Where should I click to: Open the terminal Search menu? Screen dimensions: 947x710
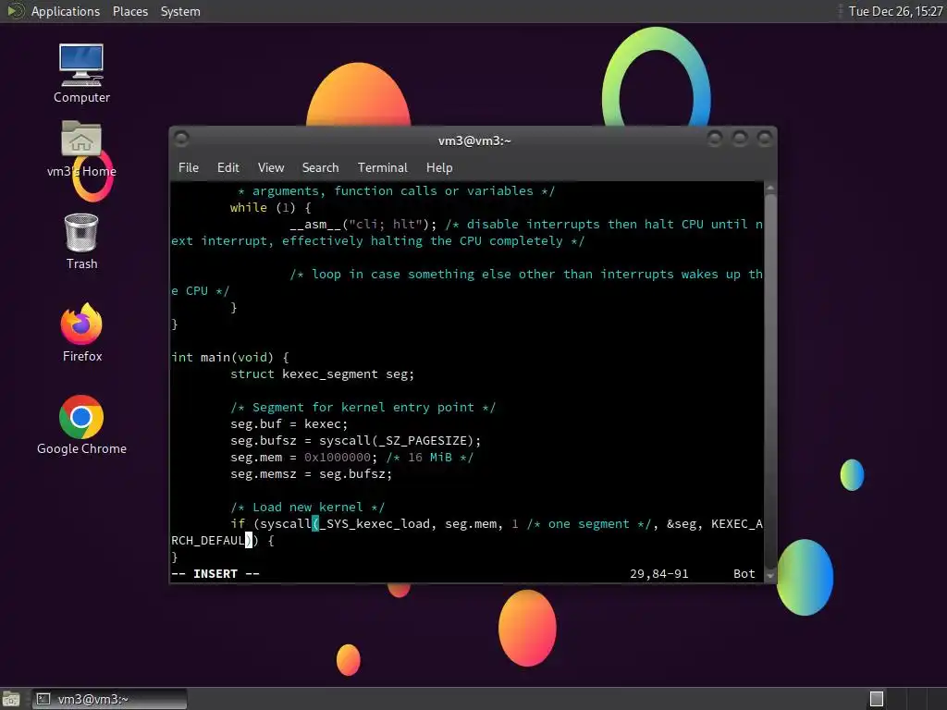coord(320,168)
